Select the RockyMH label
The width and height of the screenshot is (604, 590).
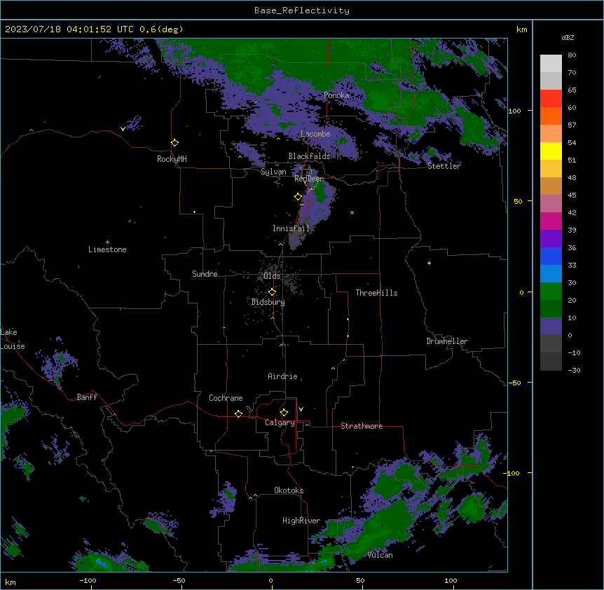pos(172,159)
